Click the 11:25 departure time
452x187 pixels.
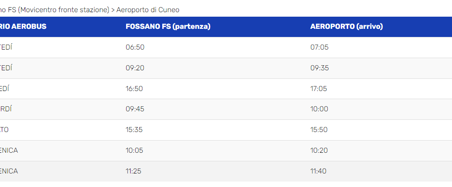point(133,171)
